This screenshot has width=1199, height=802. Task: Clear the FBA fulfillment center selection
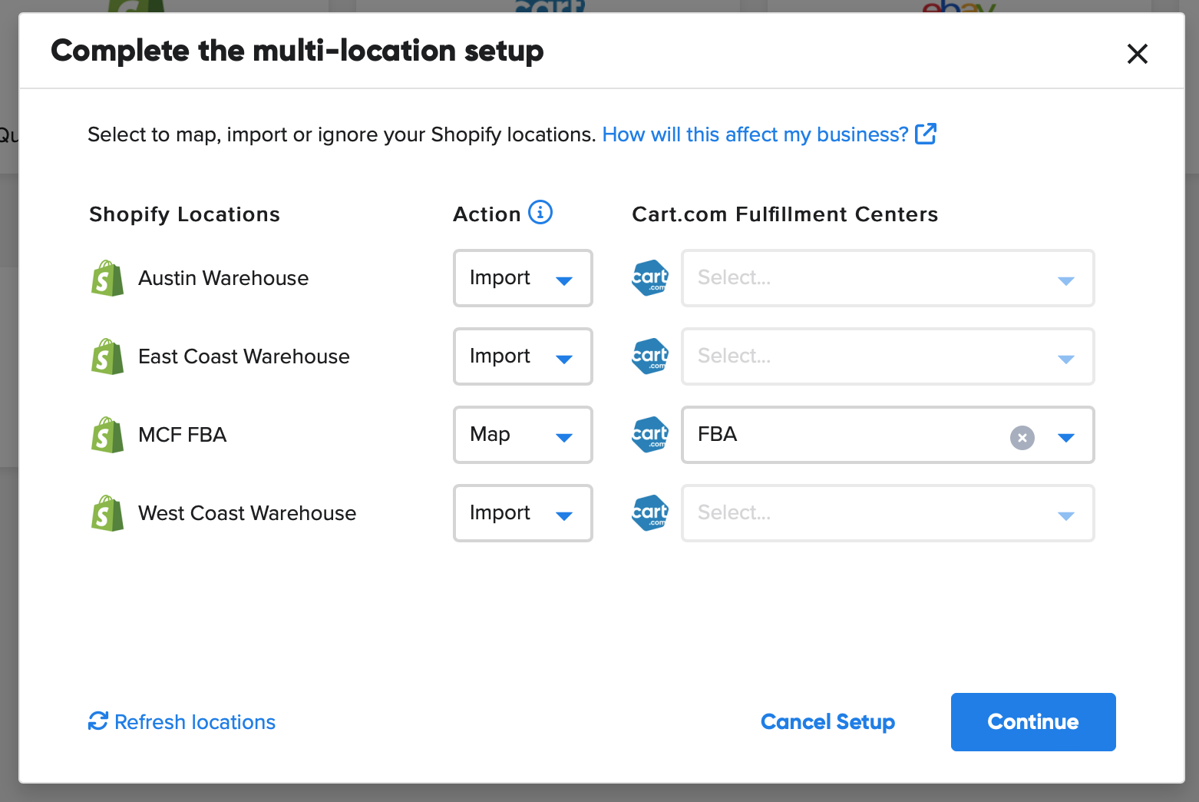click(x=1022, y=437)
